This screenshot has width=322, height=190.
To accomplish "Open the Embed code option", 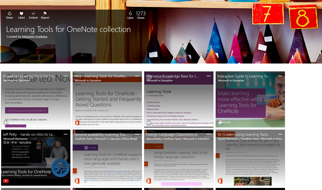I will 33,14.
